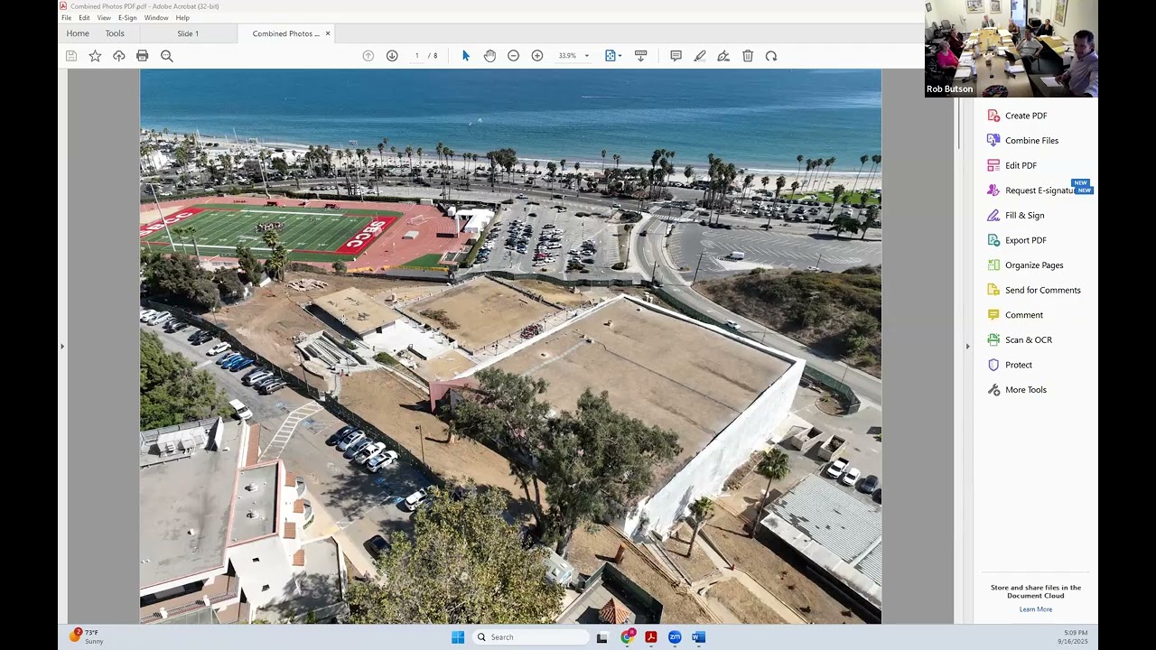This screenshot has width=1156, height=650.
Task: Switch to the Slide 1 document tab
Action: pyautogui.click(x=188, y=33)
